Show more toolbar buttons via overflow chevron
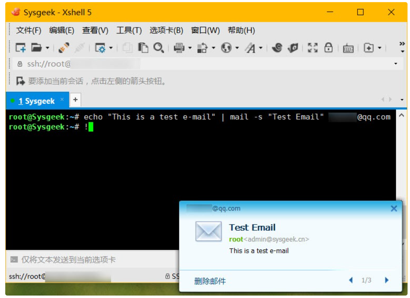The width and height of the screenshot is (410, 298). tap(402, 46)
